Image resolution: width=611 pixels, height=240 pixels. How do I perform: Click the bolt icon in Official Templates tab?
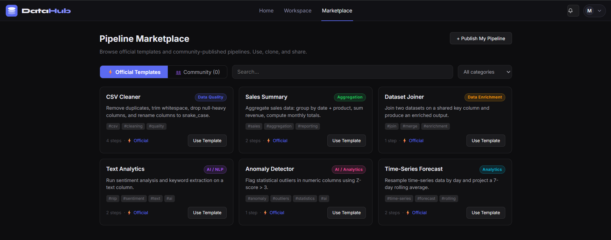[110, 72]
